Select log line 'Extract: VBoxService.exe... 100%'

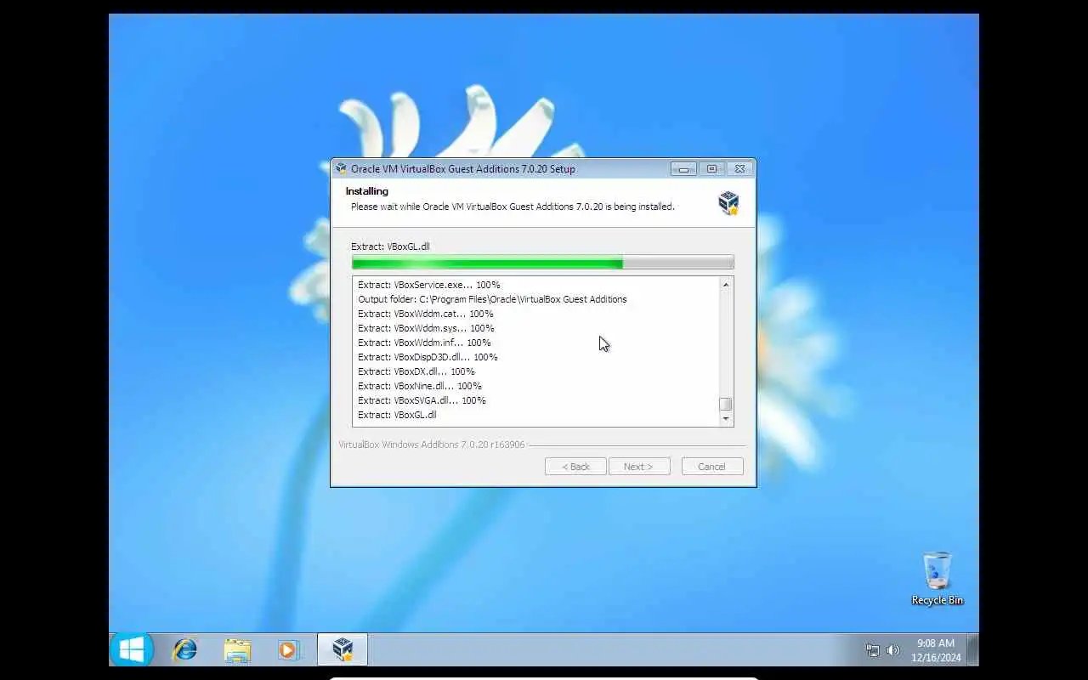[429, 285]
